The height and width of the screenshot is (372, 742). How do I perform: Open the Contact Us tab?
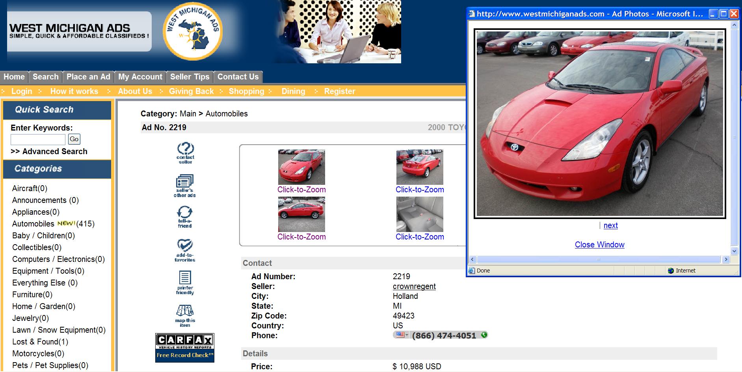(238, 77)
